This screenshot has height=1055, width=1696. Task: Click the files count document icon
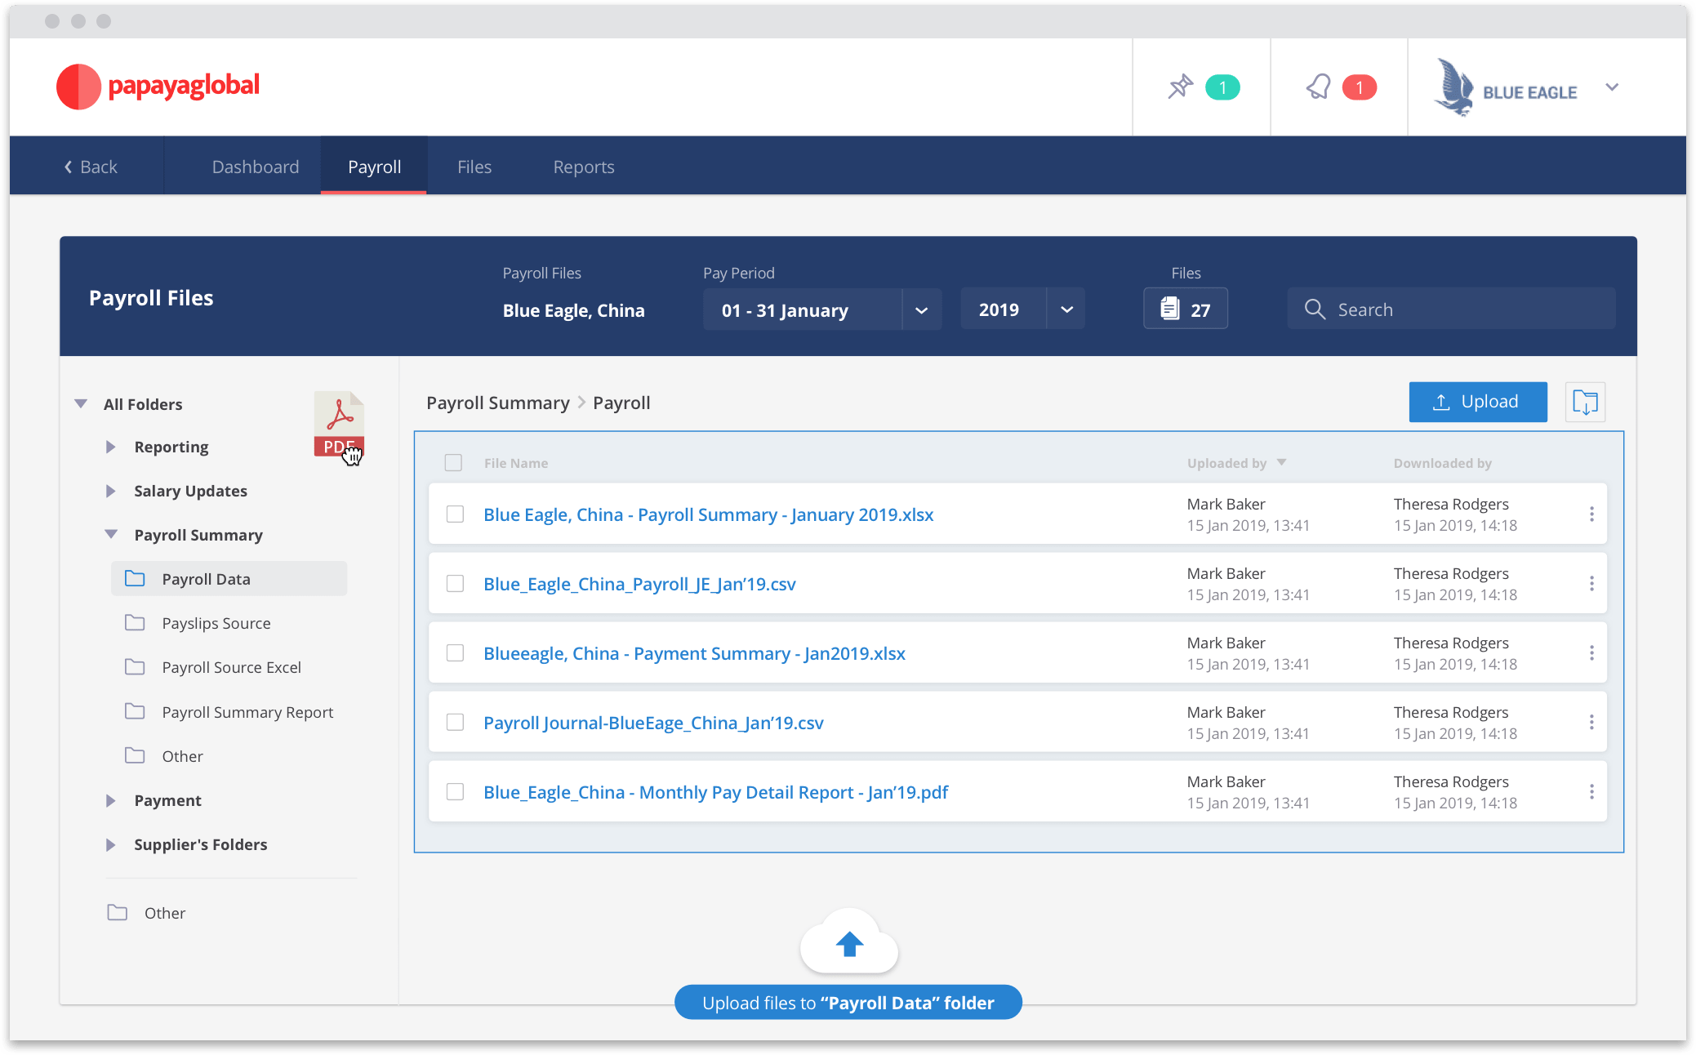coord(1170,309)
